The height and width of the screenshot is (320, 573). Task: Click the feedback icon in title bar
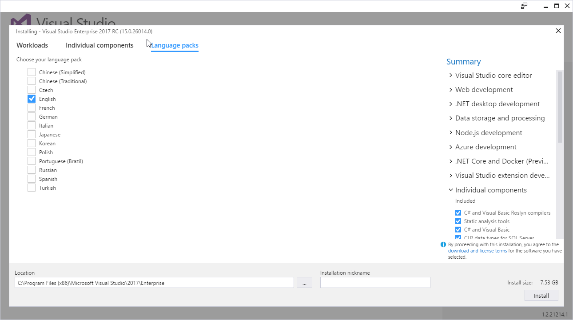(524, 6)
